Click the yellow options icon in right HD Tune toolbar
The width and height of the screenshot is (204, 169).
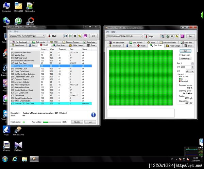177,36
